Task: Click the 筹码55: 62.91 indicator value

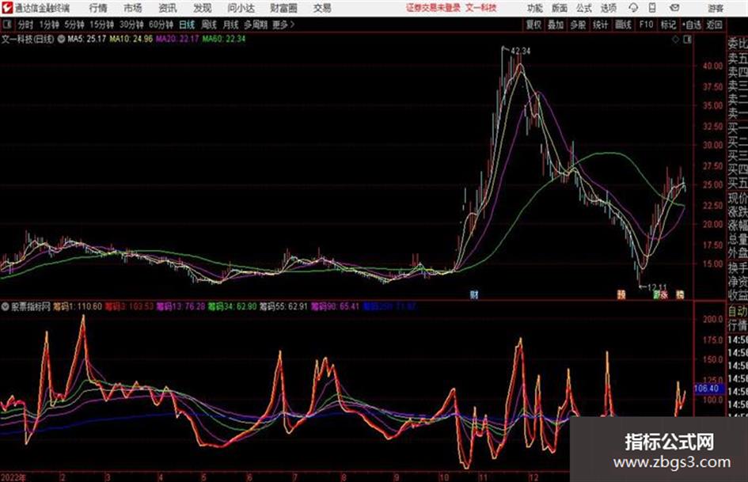Action: 283,306
